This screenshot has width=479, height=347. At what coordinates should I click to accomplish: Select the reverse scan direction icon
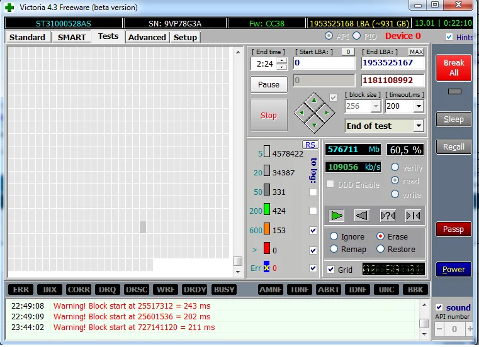point(362,216)
